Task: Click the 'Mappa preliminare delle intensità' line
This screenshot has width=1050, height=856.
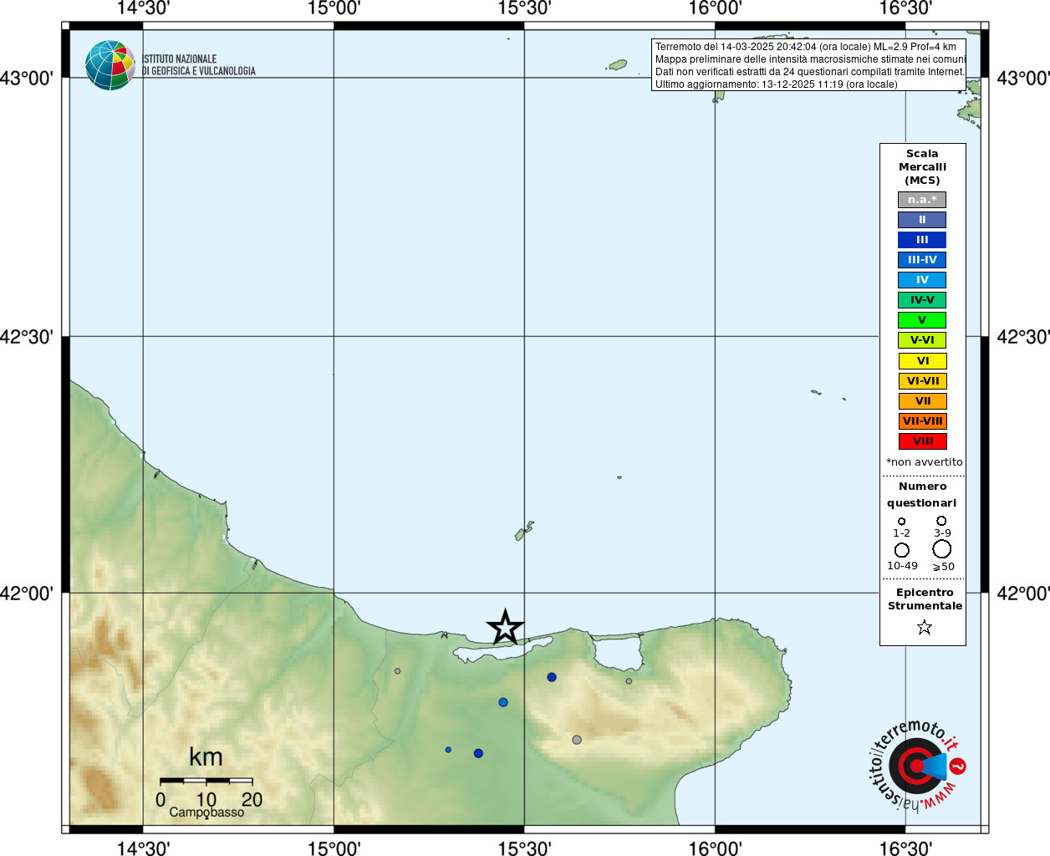Action: 810,59
